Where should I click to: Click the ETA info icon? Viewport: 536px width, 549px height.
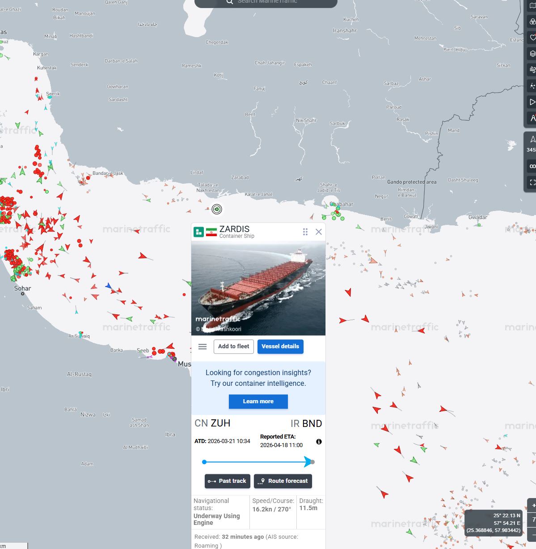(x=319, y=442)
